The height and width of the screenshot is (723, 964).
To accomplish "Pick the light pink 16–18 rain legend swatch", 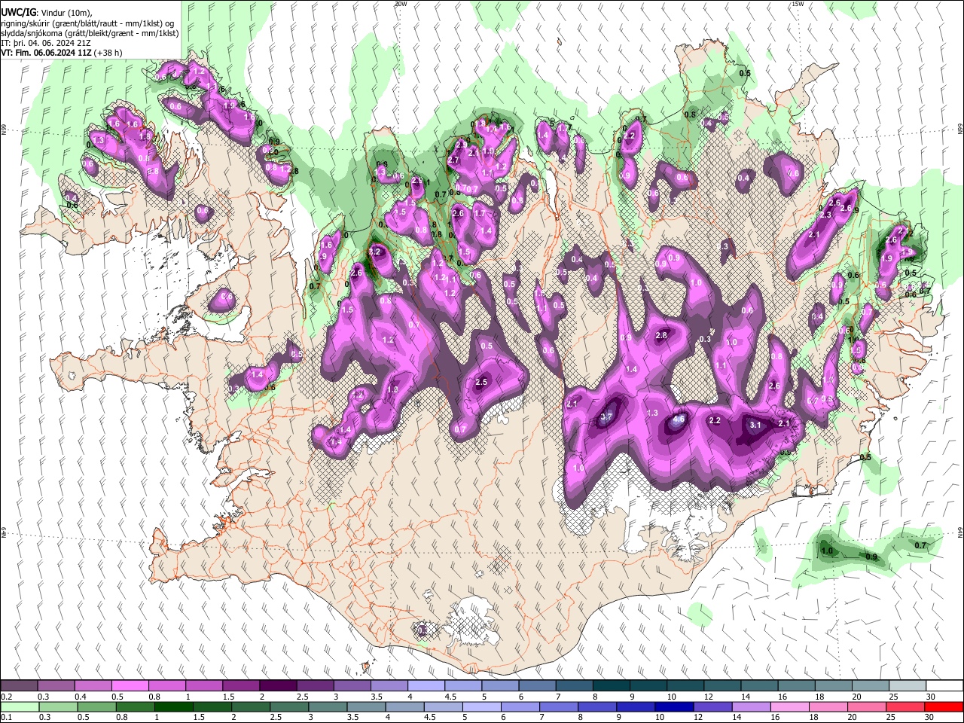I will tap(789, 706).
